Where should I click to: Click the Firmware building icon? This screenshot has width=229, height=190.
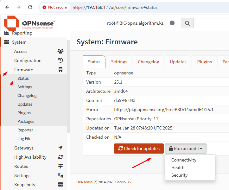pos(60,70)
